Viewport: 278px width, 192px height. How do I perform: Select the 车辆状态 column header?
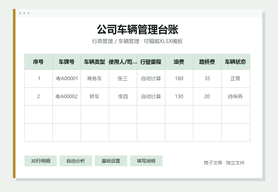point(236,62)
